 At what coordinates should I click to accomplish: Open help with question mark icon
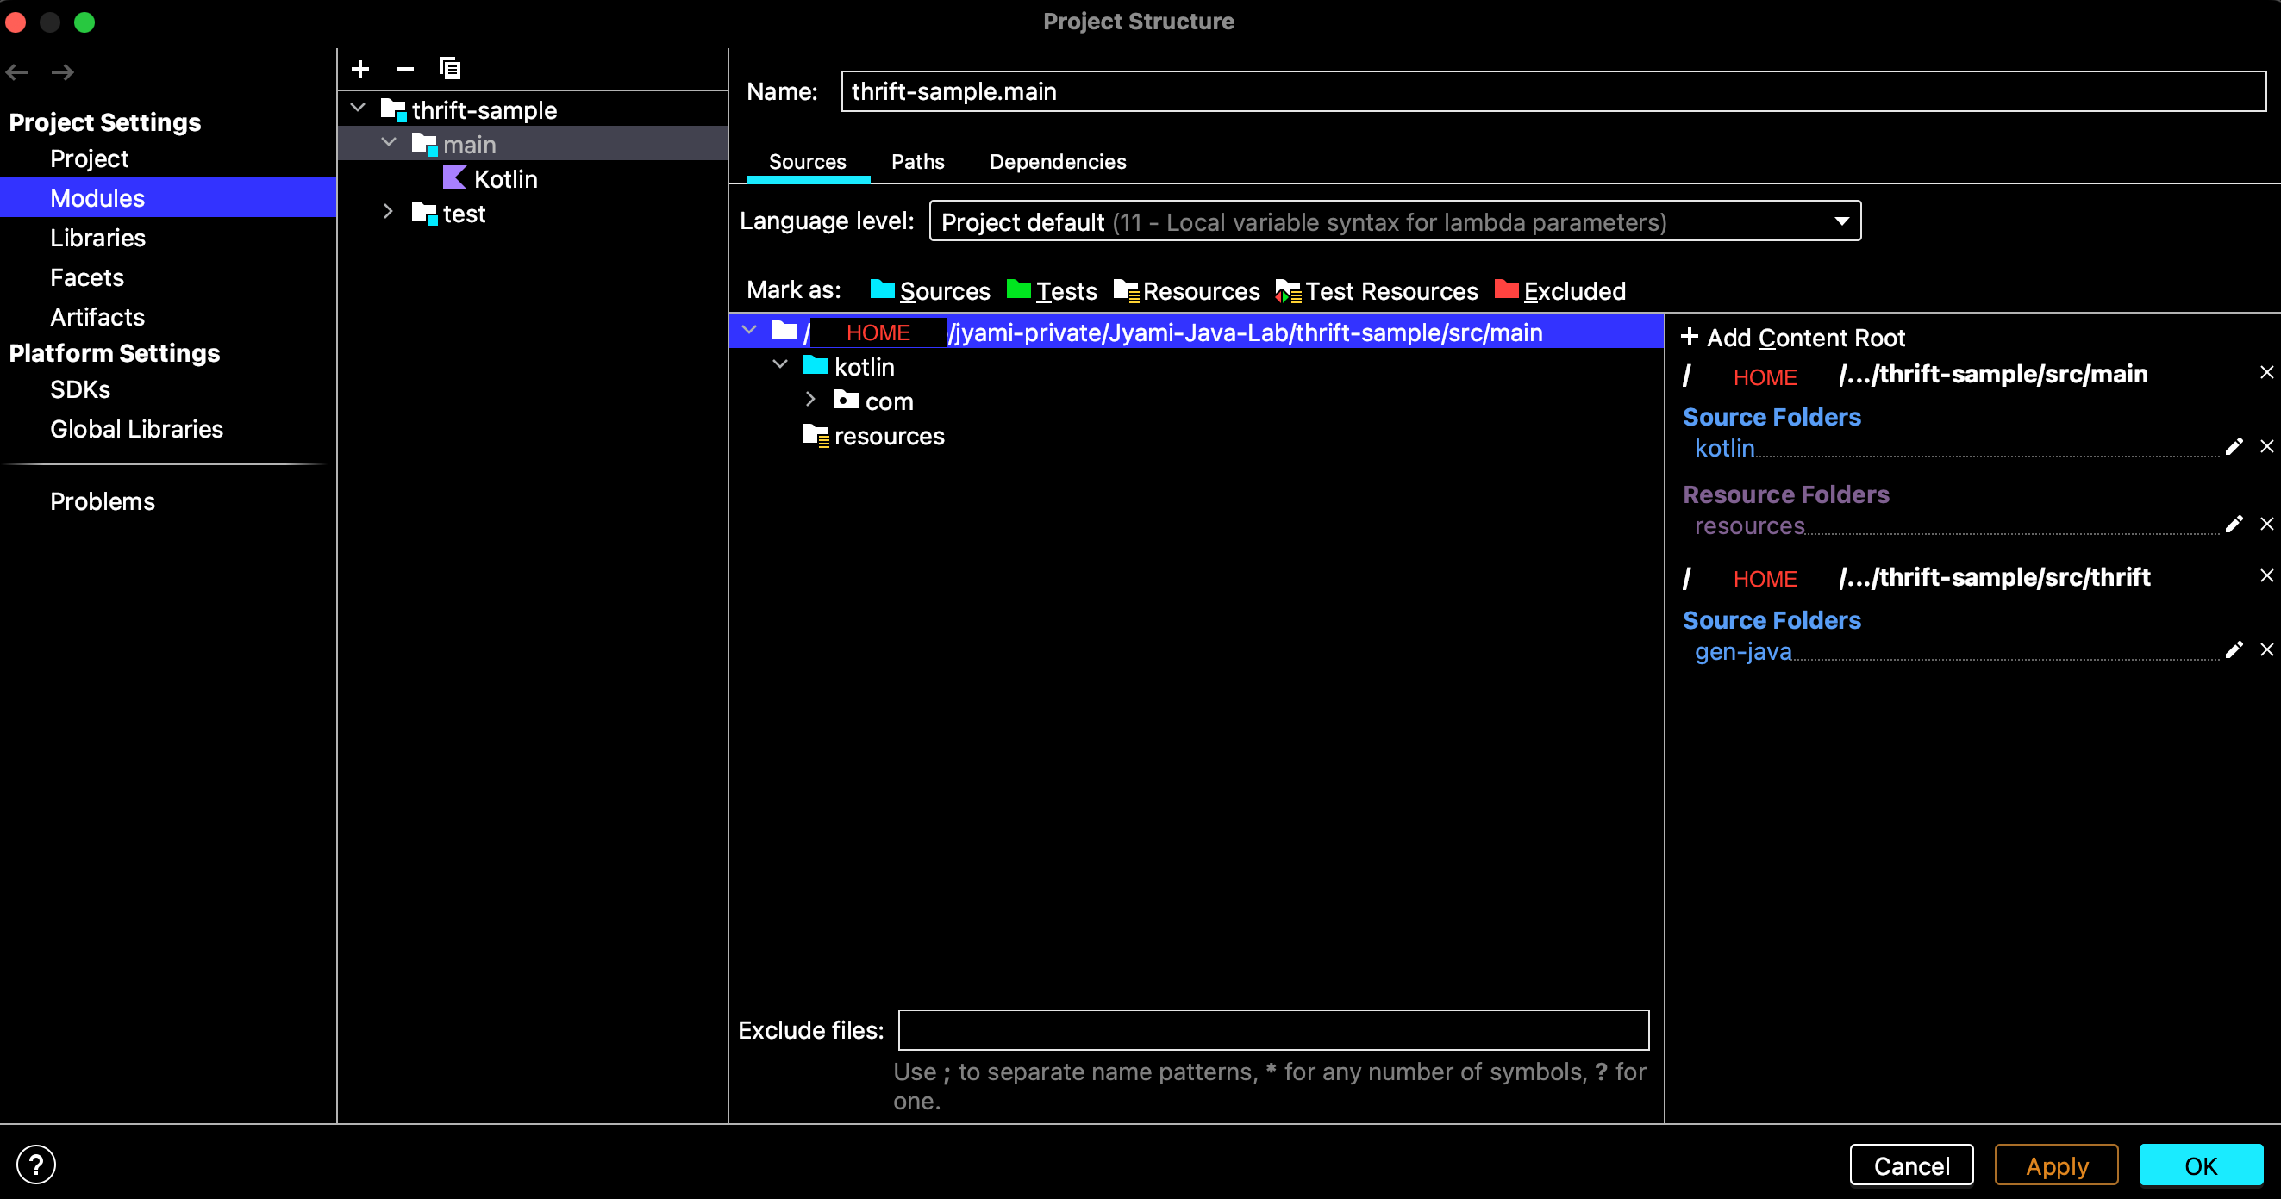36,1165
